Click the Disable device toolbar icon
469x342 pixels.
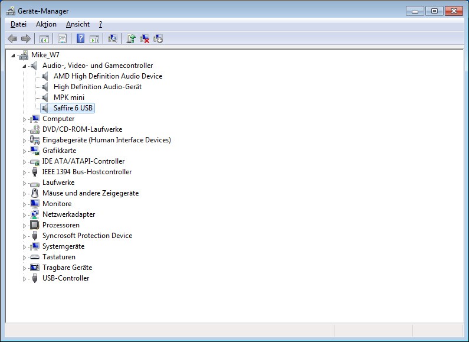point(158,38)
